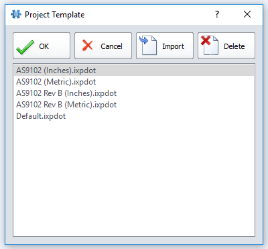Close the Project Template dialog
Viewport: 268px width, 249px height.
pos(247,14)
